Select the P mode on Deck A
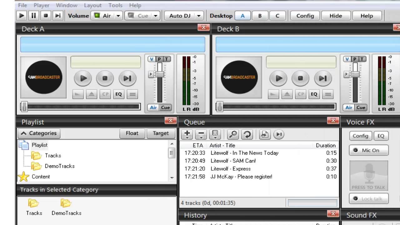This screenshot has height=225, width=400. click(159, 59)
